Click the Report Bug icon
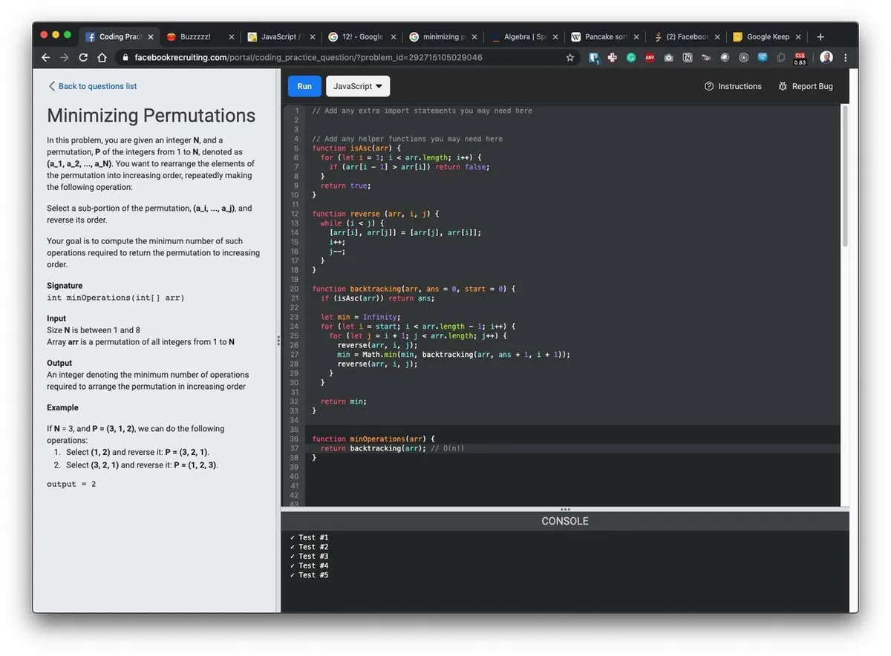891x656 pixels. coord(783,86)
